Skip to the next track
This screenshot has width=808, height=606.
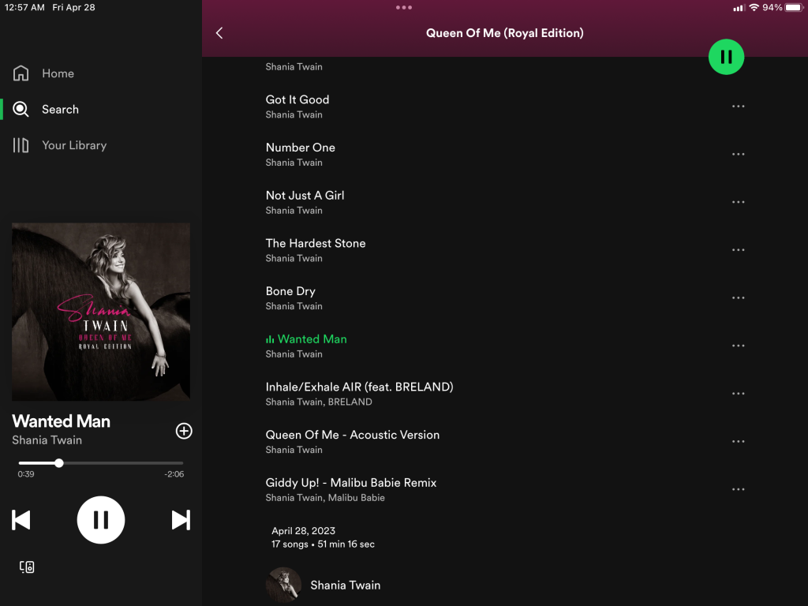click(181, 520)
